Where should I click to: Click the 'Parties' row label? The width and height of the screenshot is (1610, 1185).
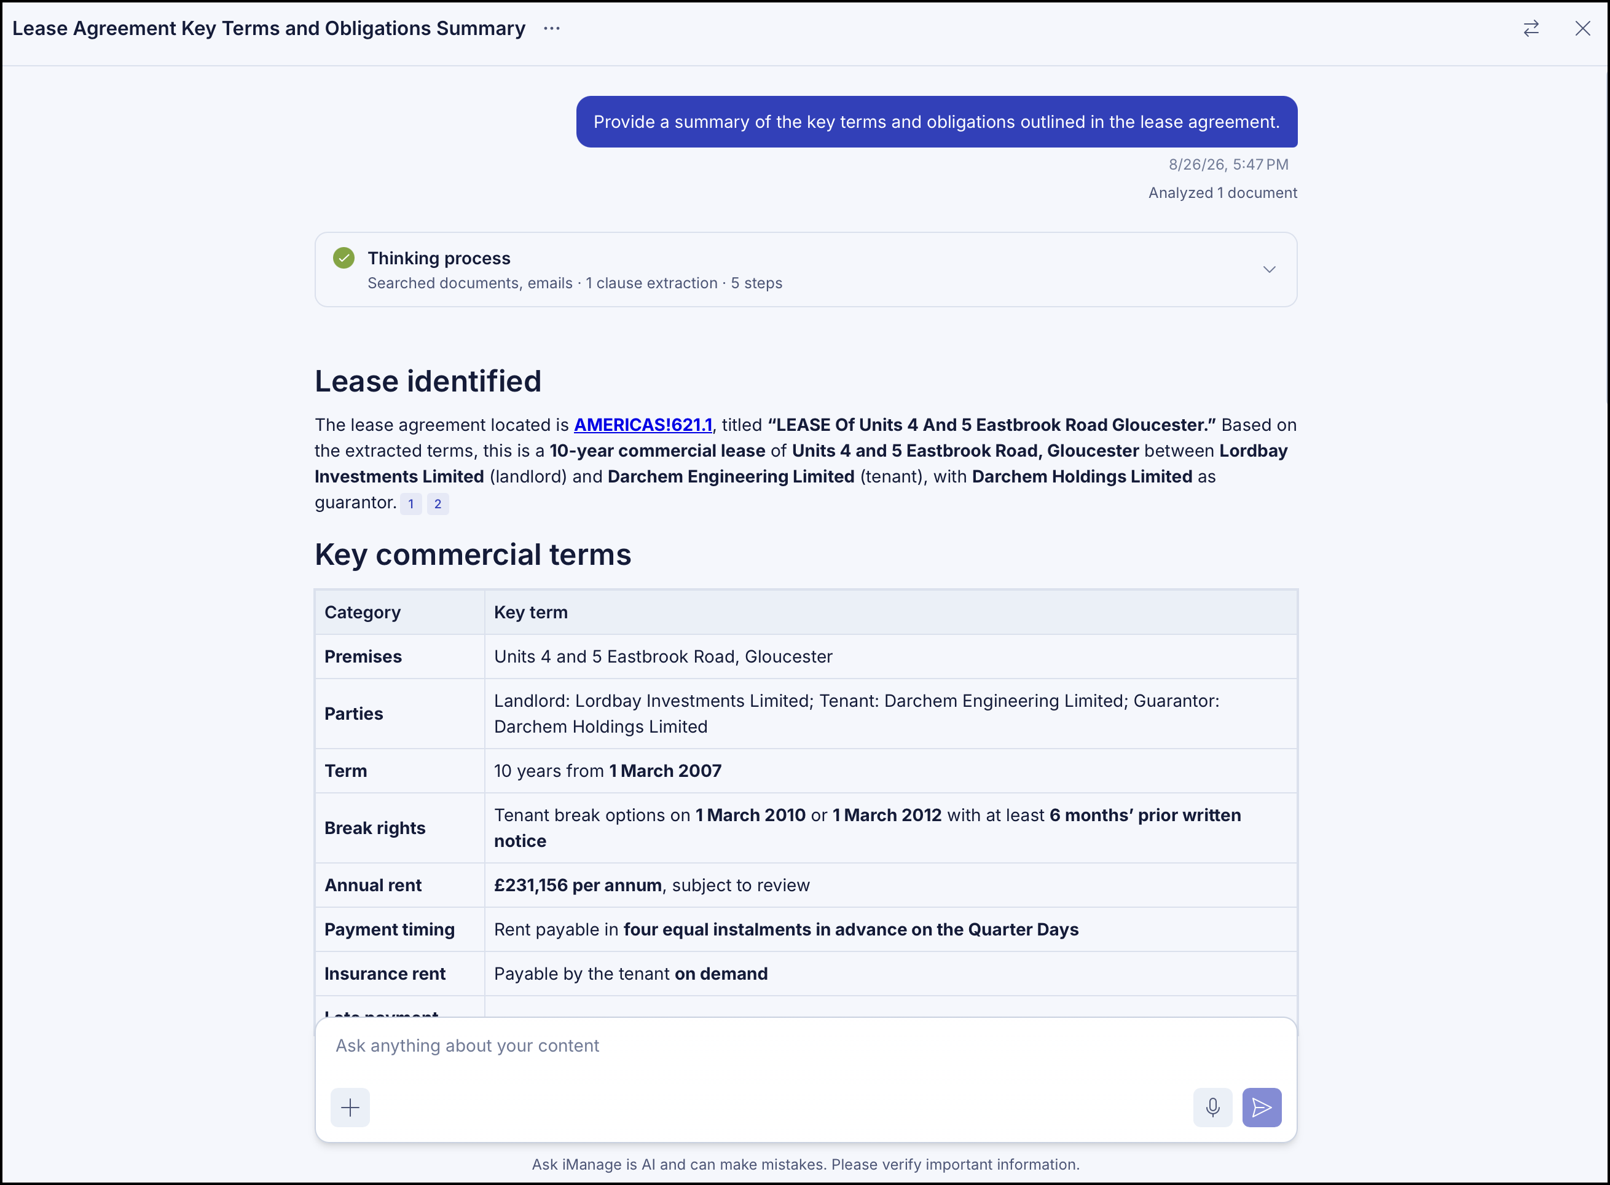pyautogui.click(x=353, y=714)
